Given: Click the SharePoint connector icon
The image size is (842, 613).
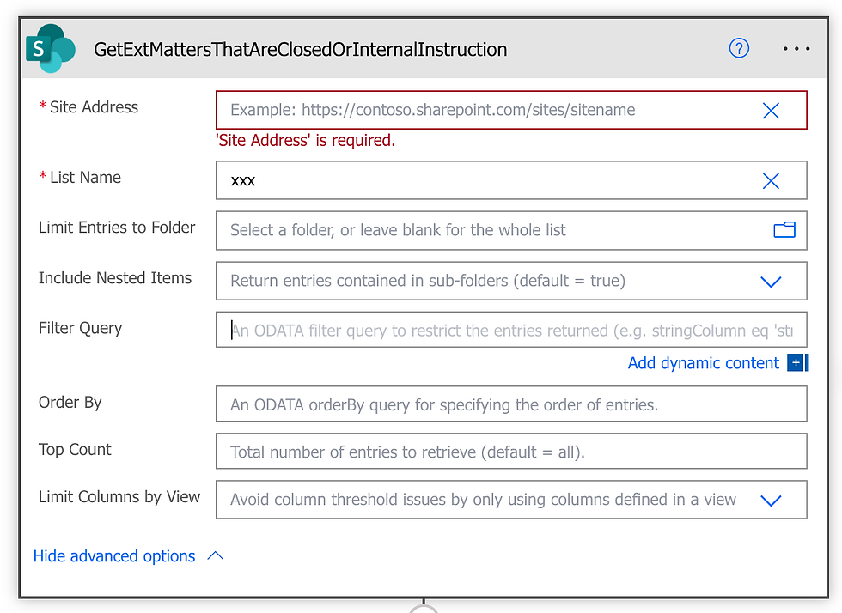Looking at the screenshot, I should [x=51, y=49].
